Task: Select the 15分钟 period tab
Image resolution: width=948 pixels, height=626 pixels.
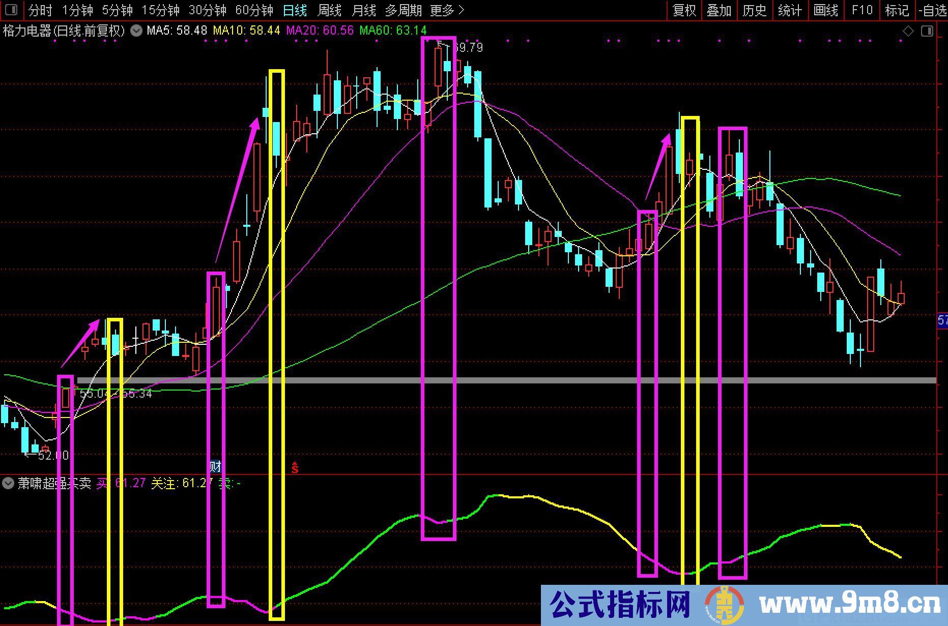Action: pyautogui.click(x=160, y=10)
